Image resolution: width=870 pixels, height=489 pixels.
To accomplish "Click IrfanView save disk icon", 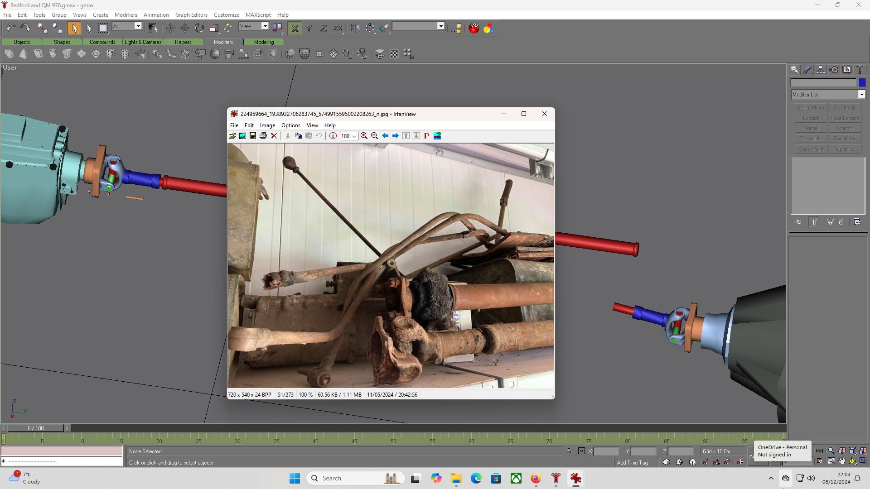I will click(253, 136).
